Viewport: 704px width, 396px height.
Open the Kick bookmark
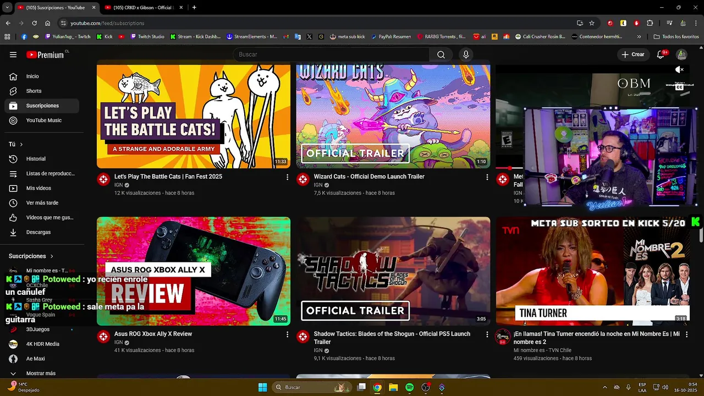pyautogui.click(x=105, y=37)
